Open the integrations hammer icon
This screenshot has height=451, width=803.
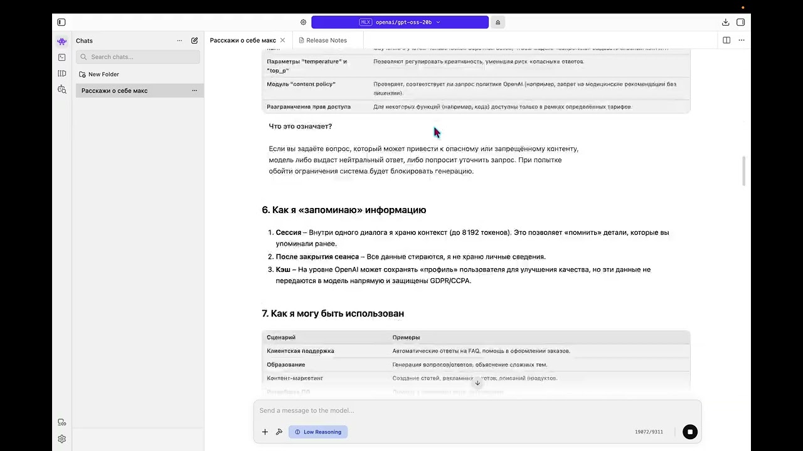pos(279,432)
